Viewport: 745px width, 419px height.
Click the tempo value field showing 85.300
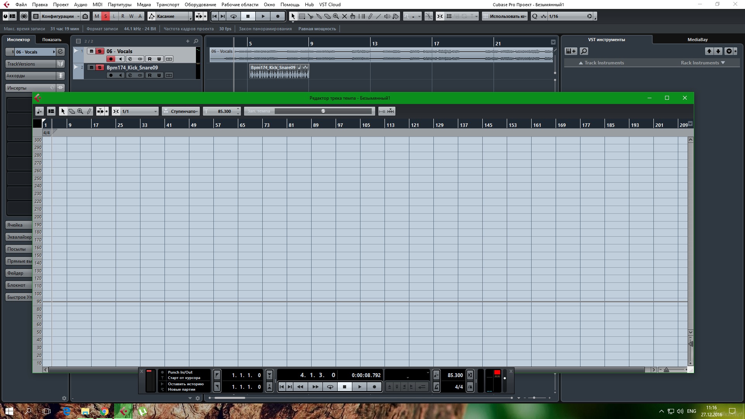[223, 111]
